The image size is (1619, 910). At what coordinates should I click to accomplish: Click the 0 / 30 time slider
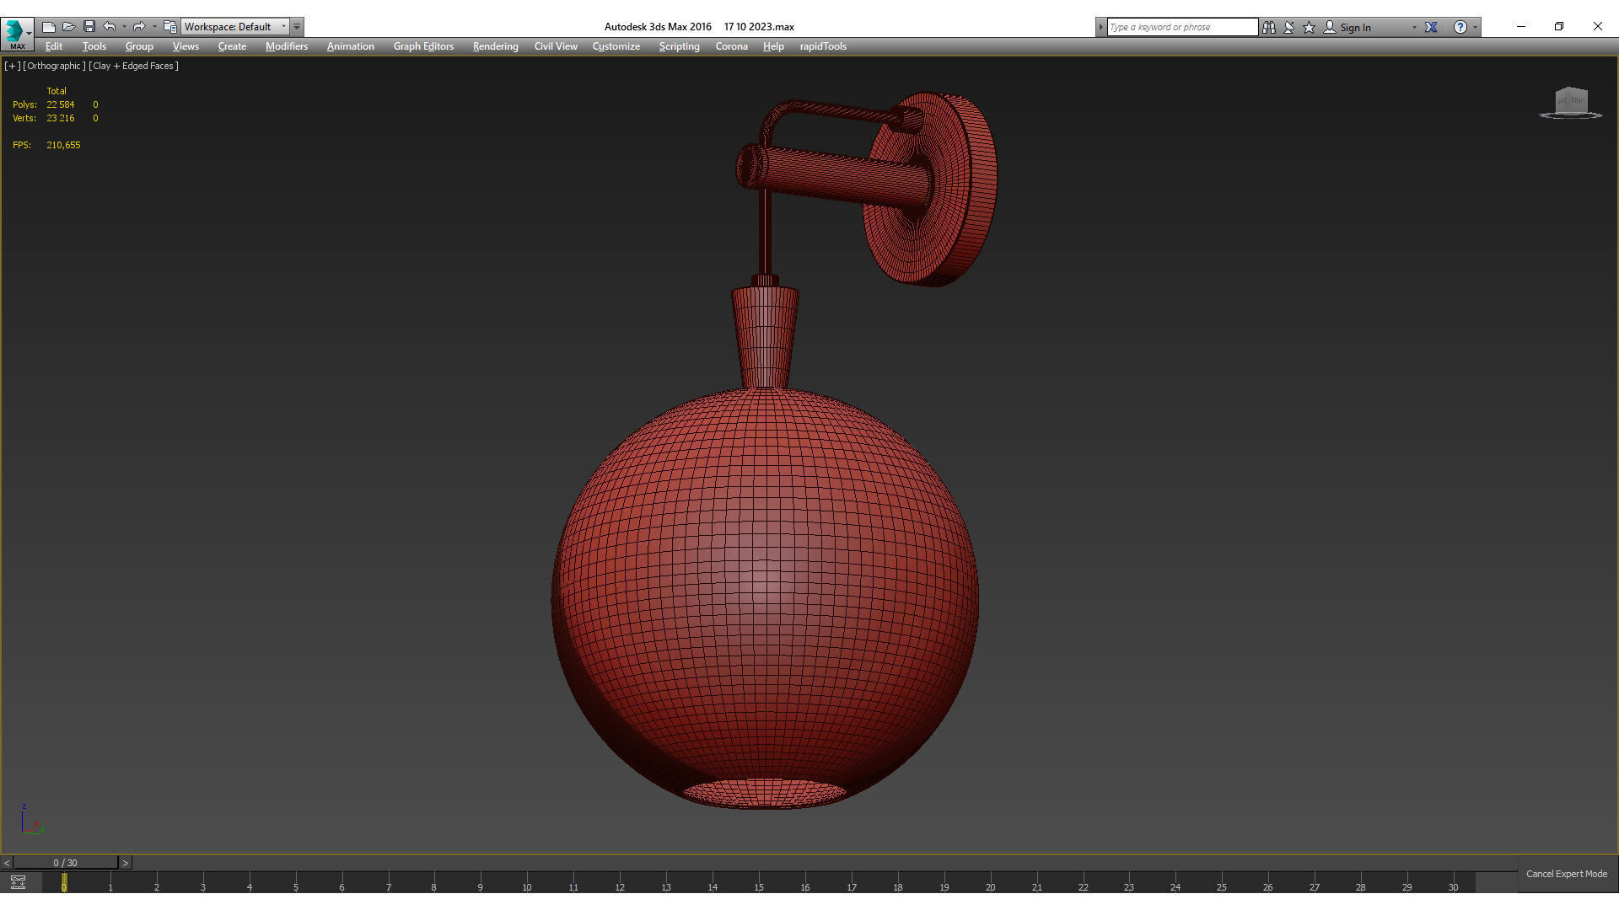click(65, 863)
